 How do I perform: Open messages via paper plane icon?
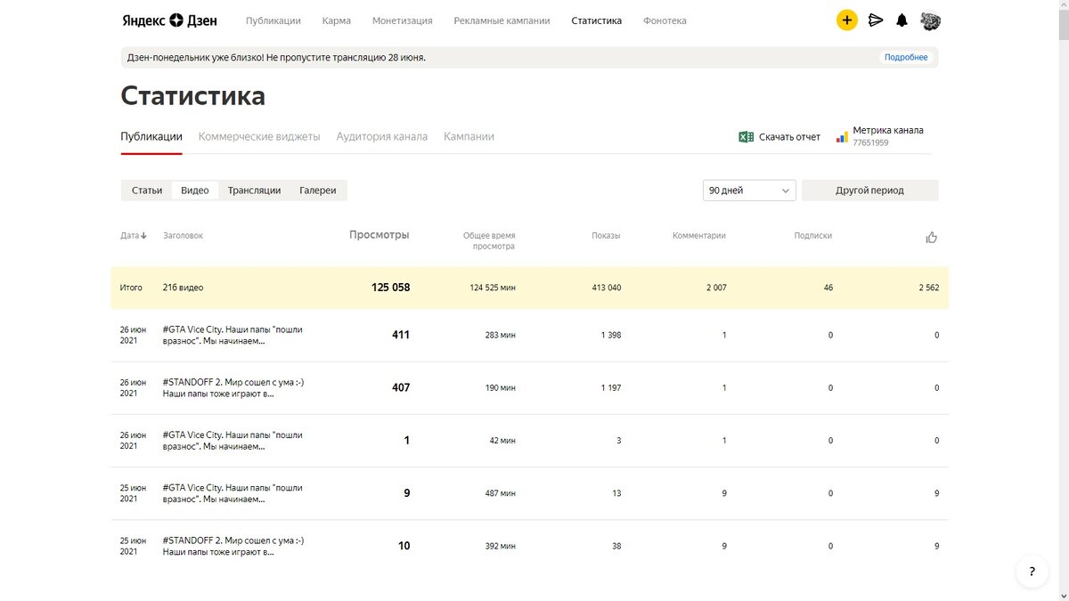pyautogui.click(x=876, y=20)
